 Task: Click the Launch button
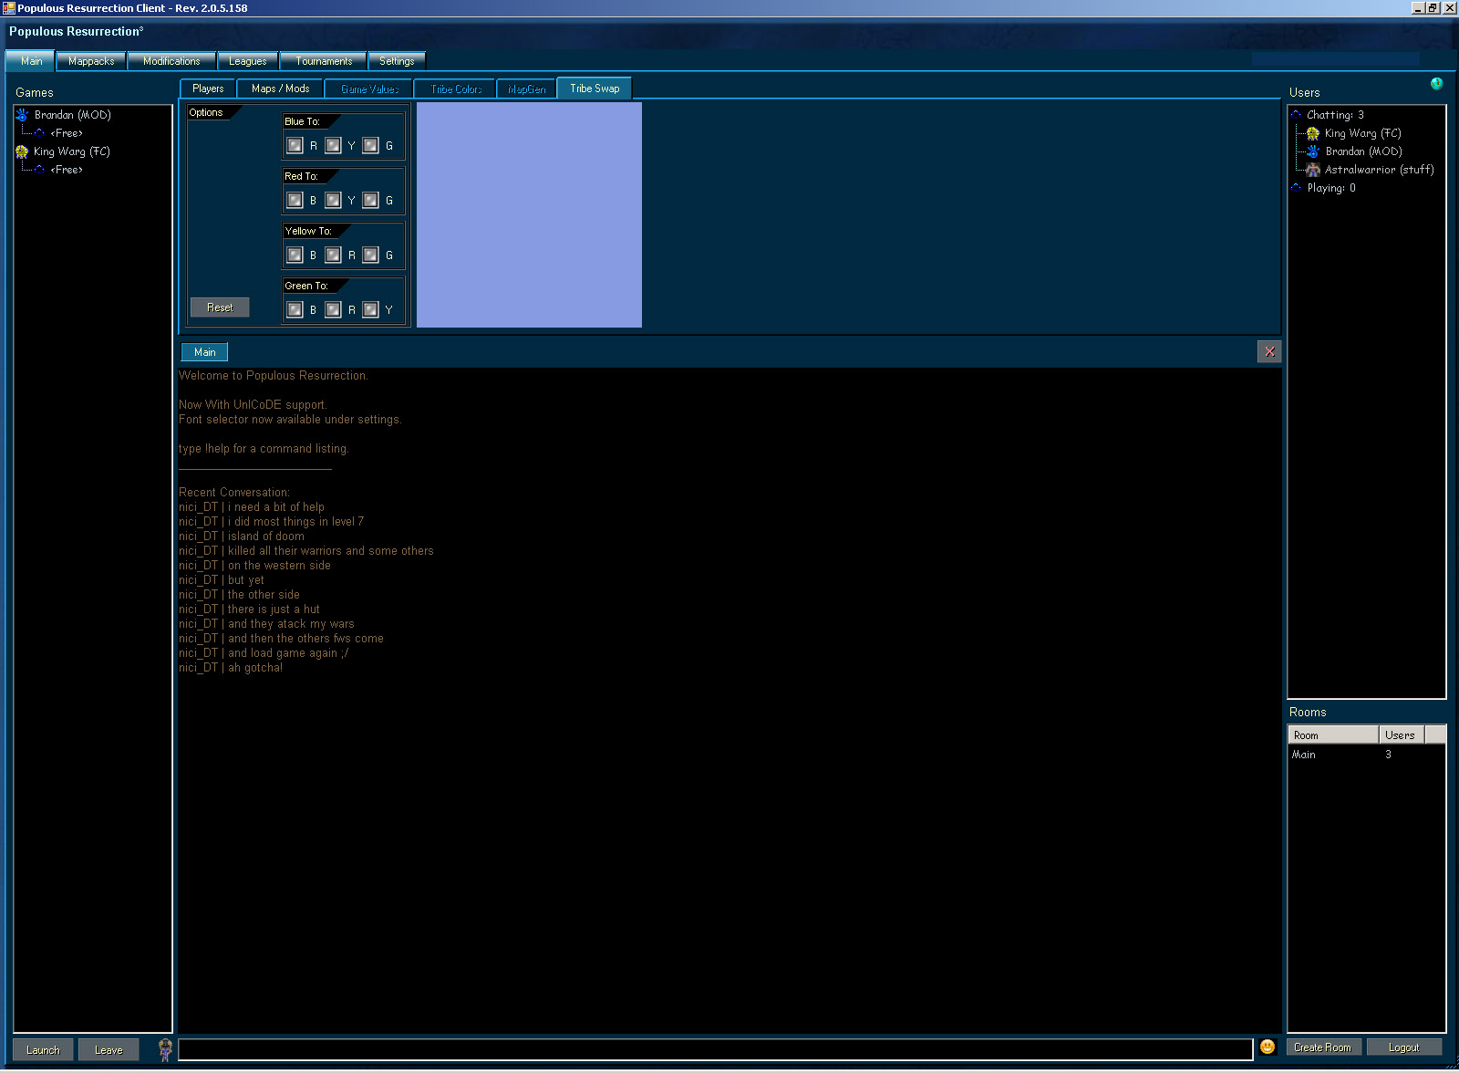click(43, 1049)
